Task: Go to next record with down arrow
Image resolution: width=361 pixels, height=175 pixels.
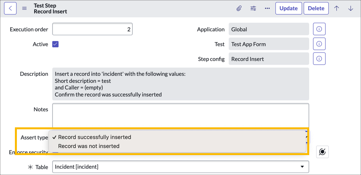Action: pos(350,8)
